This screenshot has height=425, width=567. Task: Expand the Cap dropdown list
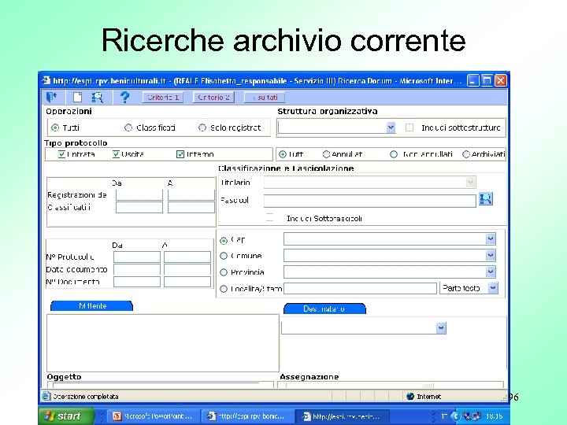pos(491,239)
